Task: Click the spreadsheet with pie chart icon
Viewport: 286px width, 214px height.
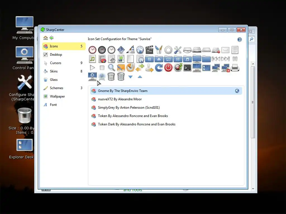Action: [102, 59]
